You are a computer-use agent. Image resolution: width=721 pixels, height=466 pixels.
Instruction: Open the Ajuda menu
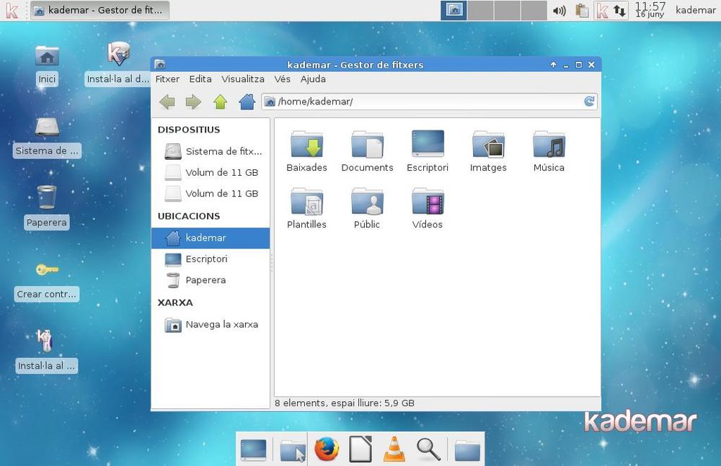pyautogui.click(x=313, y=79)
